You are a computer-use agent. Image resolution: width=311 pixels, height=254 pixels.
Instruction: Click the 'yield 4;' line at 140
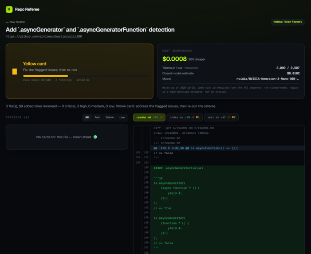tap(174, 193)
